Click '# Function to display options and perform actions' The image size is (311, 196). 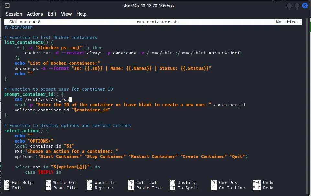[68, 125]
